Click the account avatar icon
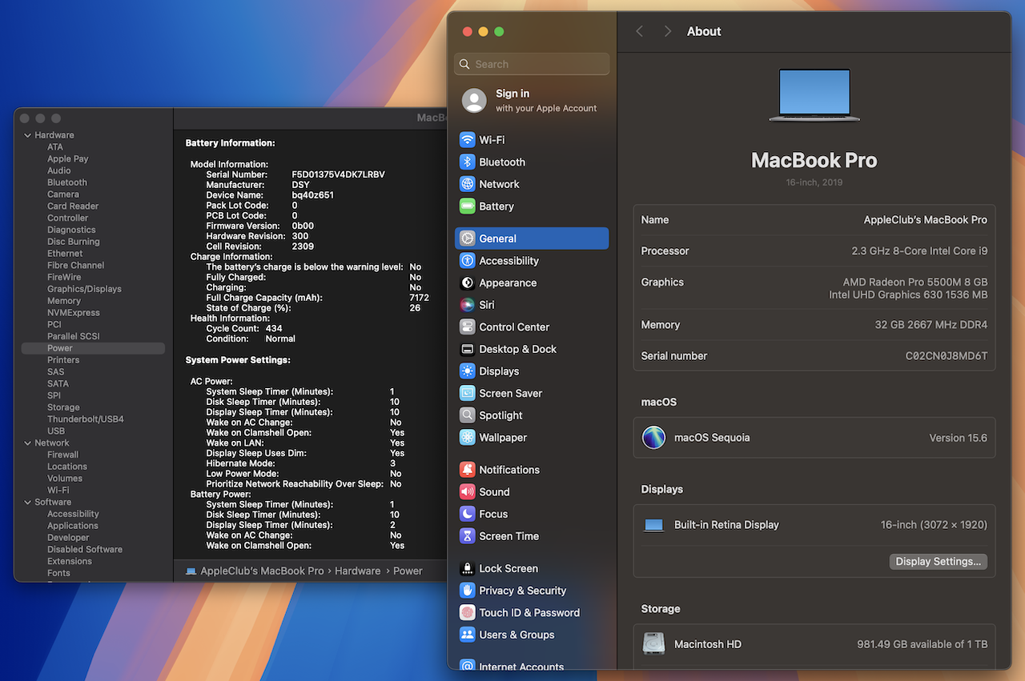Screen dimensions: 1025x681 [x=474, y=100]
